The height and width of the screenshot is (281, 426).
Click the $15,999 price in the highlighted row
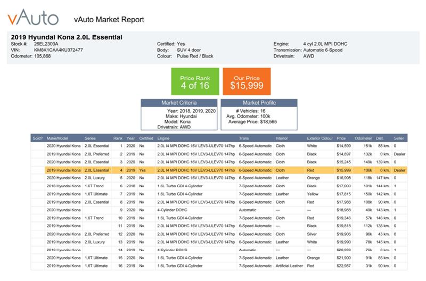[343, 170]
